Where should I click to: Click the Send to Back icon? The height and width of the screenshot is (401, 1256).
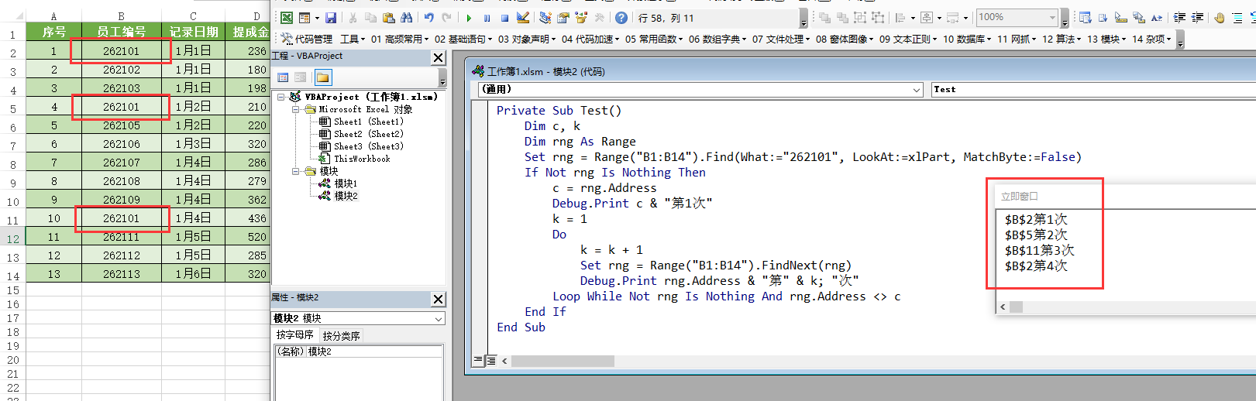[842, 18]
